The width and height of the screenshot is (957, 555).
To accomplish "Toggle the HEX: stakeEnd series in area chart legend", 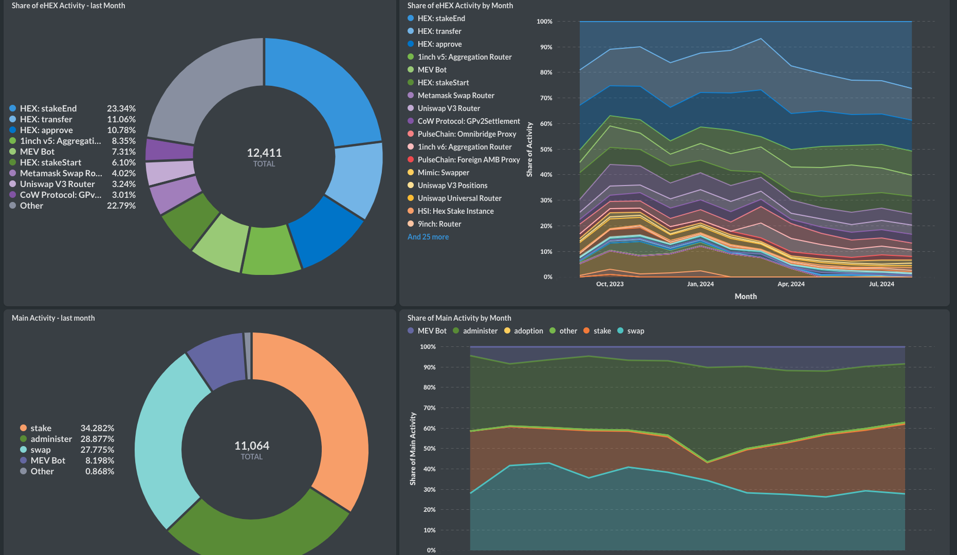I will (x=436, y=18).
